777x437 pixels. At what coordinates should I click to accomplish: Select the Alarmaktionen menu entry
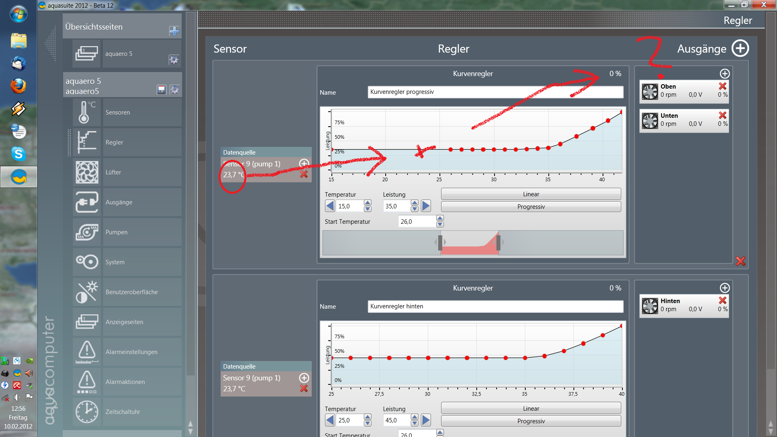click(x=142, y=382)
